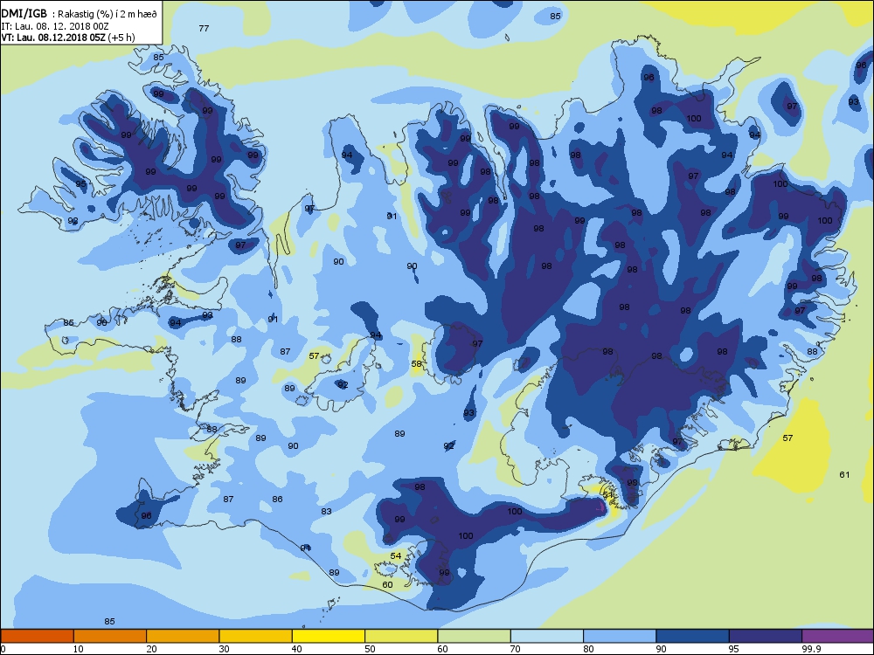Click the legend tick label '50'
874x655 pixels.
(x=370, y=649)
